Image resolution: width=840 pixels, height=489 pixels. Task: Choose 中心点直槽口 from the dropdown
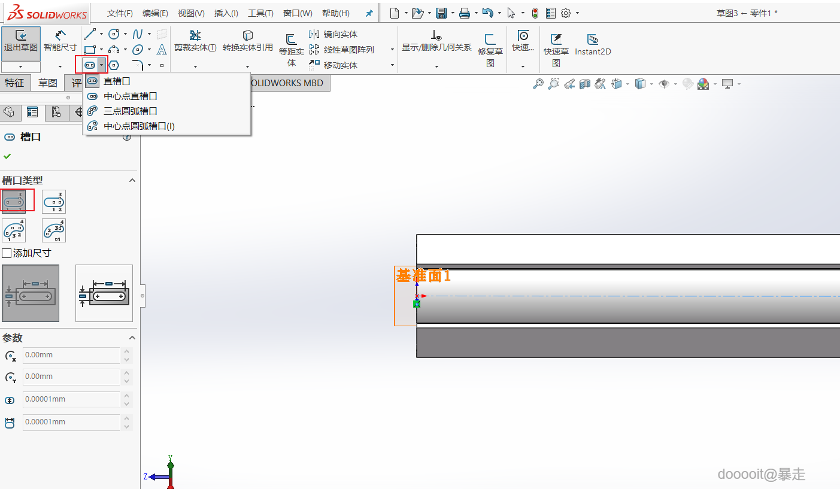tap(166, 96)
